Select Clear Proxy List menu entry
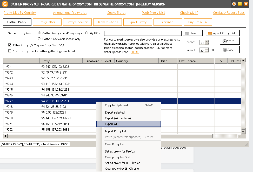Screen dimensions: 253x172 (x=129, y=144)
